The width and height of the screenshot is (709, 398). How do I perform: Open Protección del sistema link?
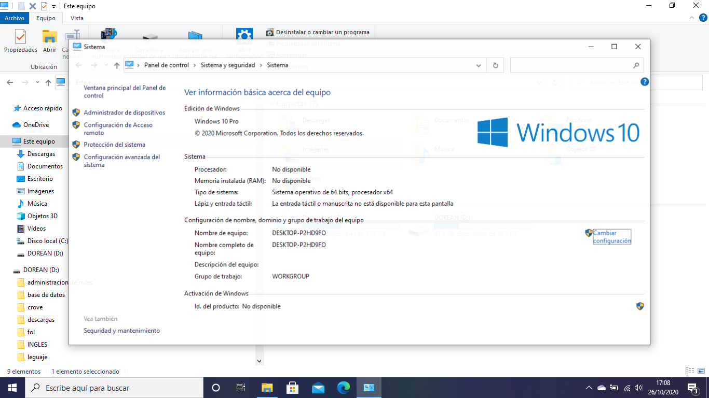tap(114, 145)
